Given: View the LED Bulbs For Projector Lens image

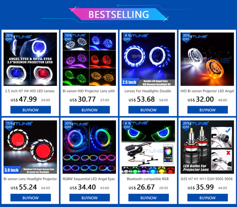Looking at the screenshot, I should click(x=207, y=147).
